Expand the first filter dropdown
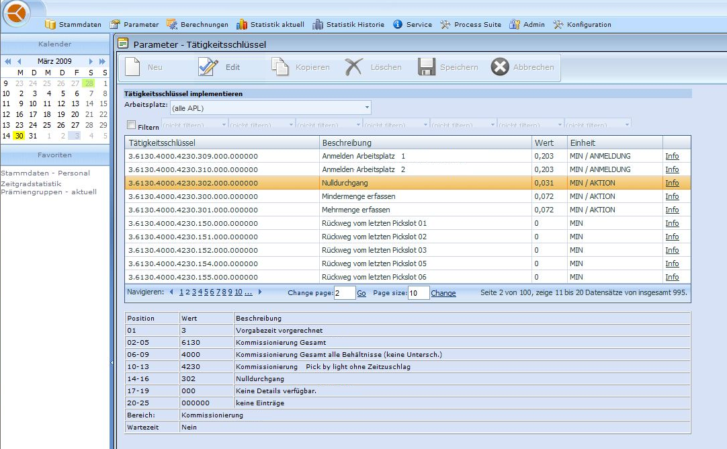Viewport: 727px width, 449px height. [224, 124]
